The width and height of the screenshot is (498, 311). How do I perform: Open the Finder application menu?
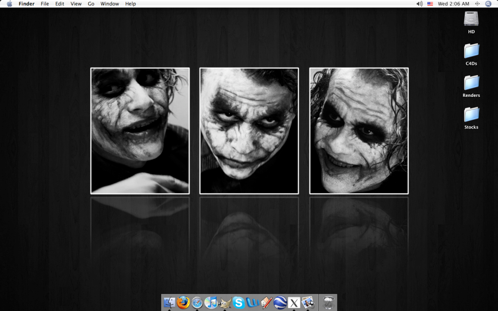click(26, 4)
